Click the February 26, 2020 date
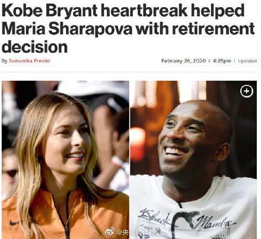 (183, 61)
